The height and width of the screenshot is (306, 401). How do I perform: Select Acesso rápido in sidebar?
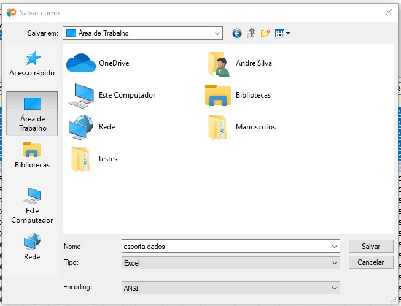[32, 64]
